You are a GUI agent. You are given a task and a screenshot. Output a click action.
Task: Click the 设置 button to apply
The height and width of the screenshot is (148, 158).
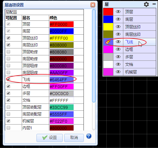tap(49, 138)
